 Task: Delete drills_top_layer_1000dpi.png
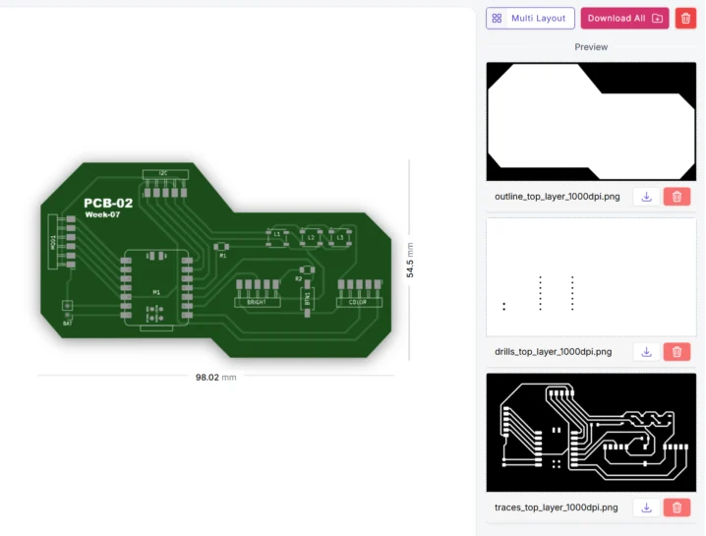pos(677,352)
